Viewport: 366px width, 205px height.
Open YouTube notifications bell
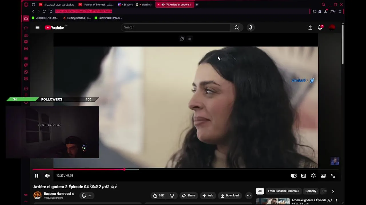click(x=320, y=27)
